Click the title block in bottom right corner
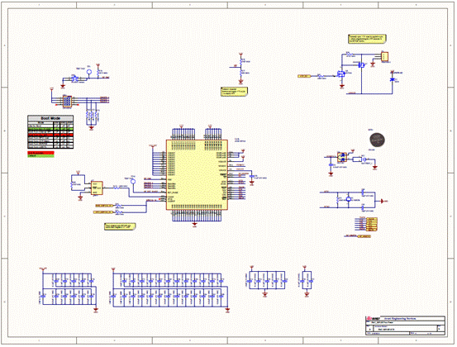This screenshot has width=457, height=347. (406, 326)
